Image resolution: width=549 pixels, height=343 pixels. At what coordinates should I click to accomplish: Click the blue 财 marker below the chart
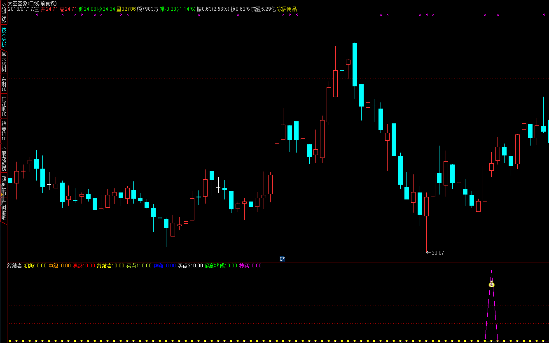click(282, 259)
